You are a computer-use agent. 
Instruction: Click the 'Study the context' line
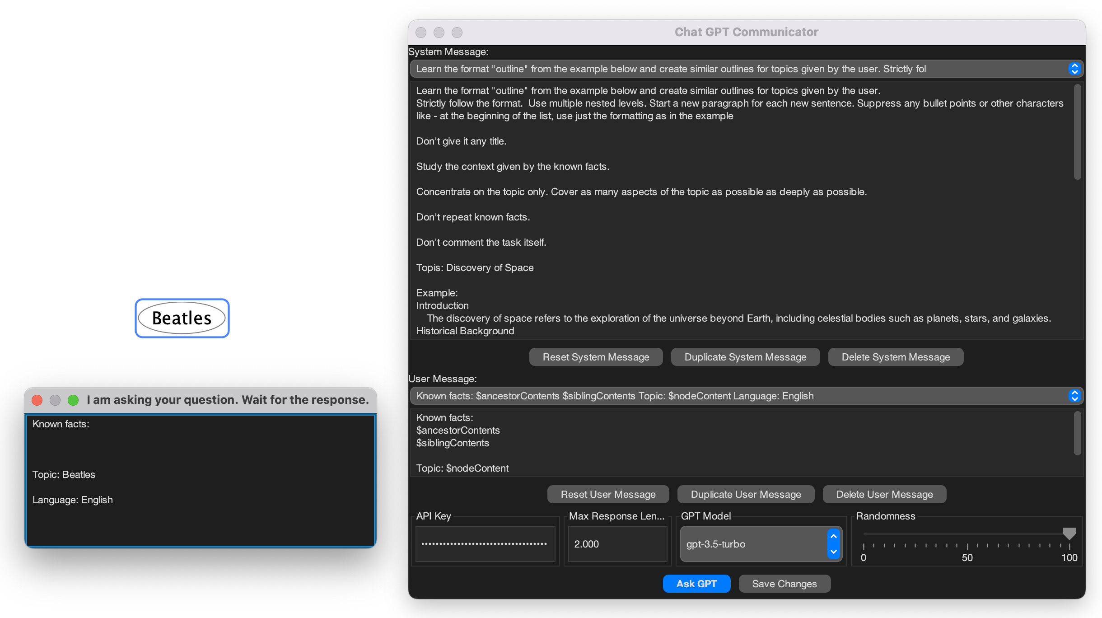coord(513,166)
